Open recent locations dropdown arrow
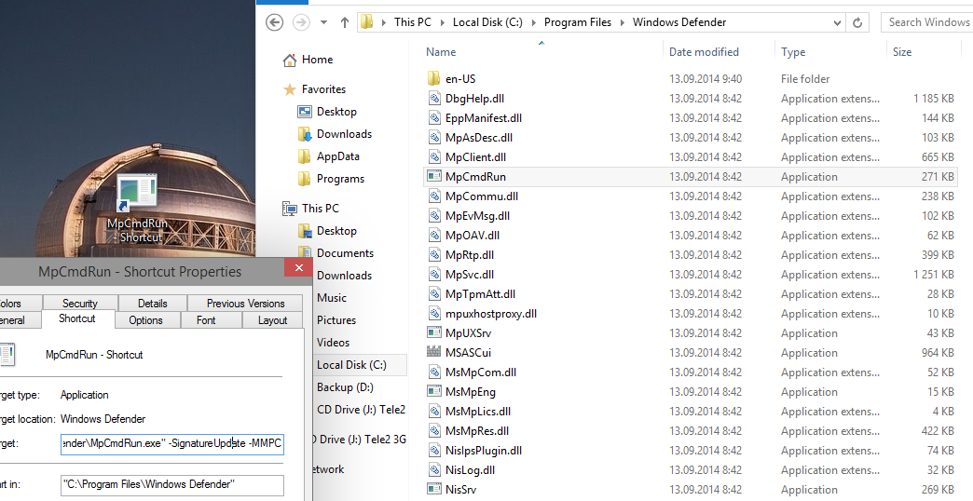This screenshot has height=501, width=973. point(324,22)
